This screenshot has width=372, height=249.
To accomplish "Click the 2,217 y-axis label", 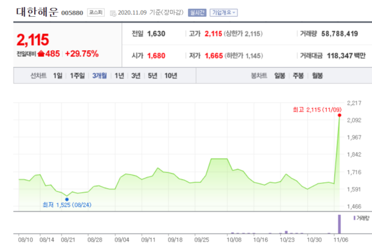I will [x=354, y=103].
